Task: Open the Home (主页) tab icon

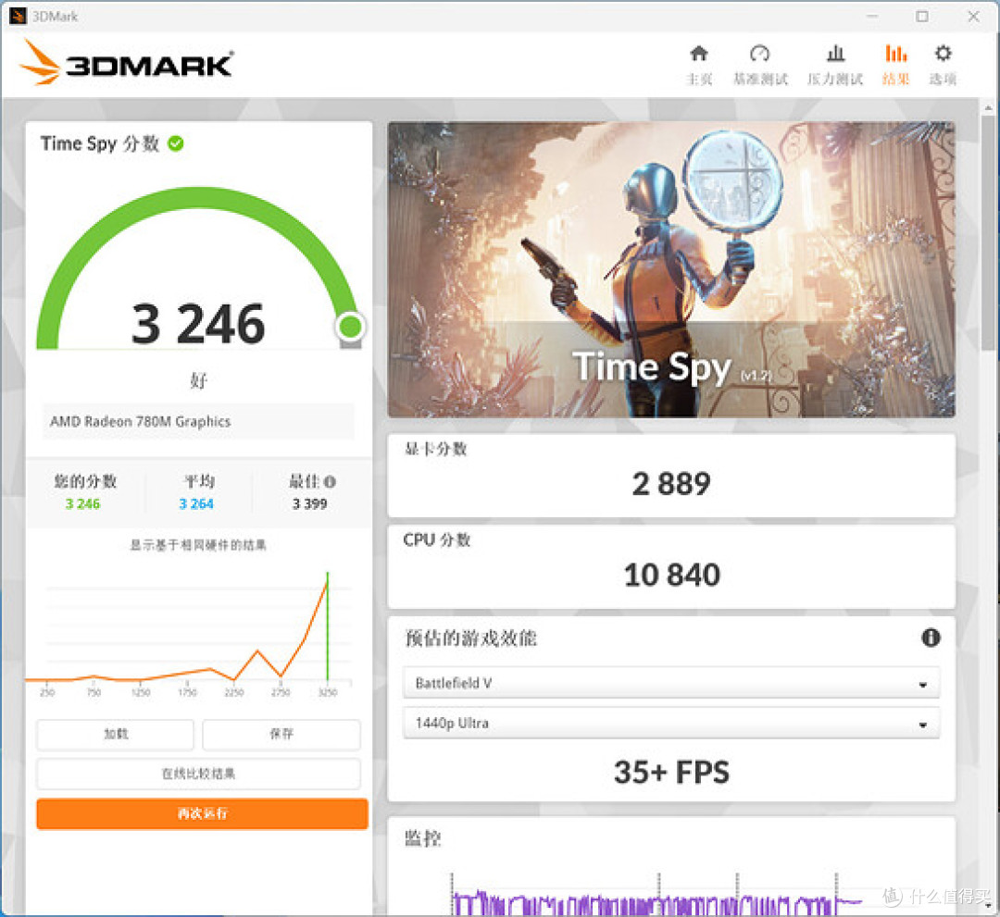Action: point(699,55)
